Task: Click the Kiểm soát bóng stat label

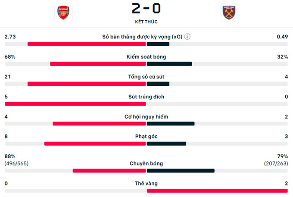Action: click(x=146, y=57)
